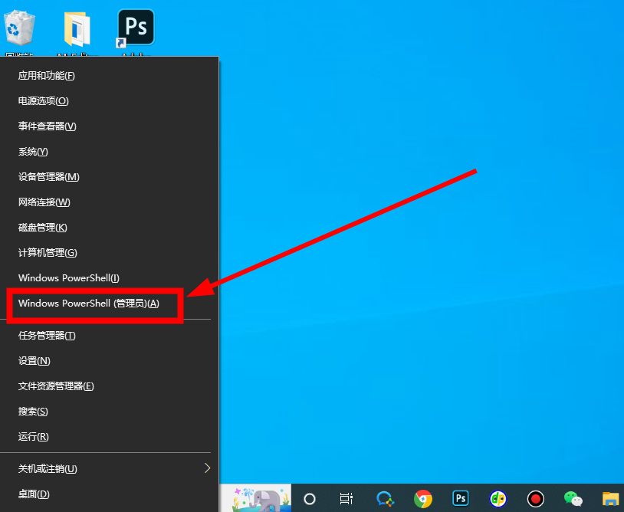Open Windows PowerShell (管理员)
624x512 pixels.
[x=88, y=304]
